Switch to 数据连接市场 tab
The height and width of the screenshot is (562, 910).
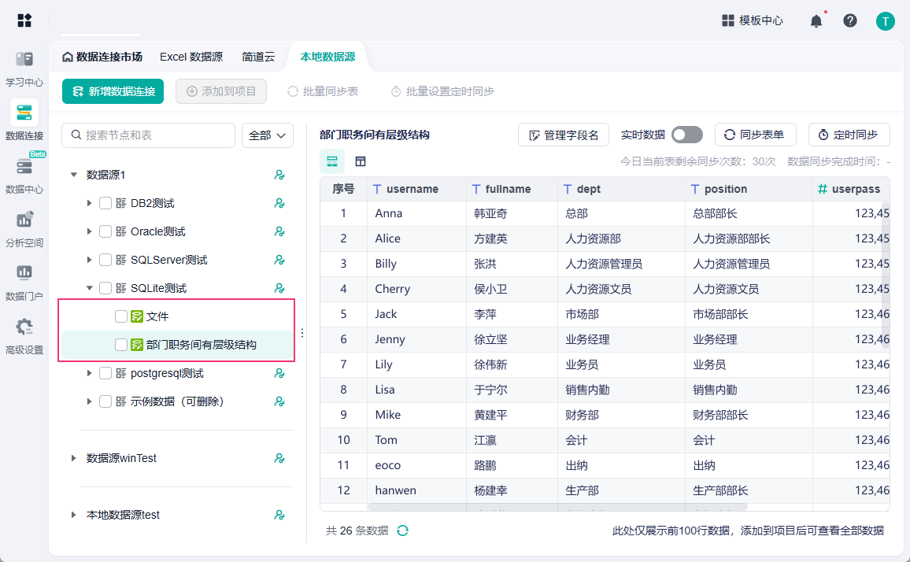click(x=102, y=57)
